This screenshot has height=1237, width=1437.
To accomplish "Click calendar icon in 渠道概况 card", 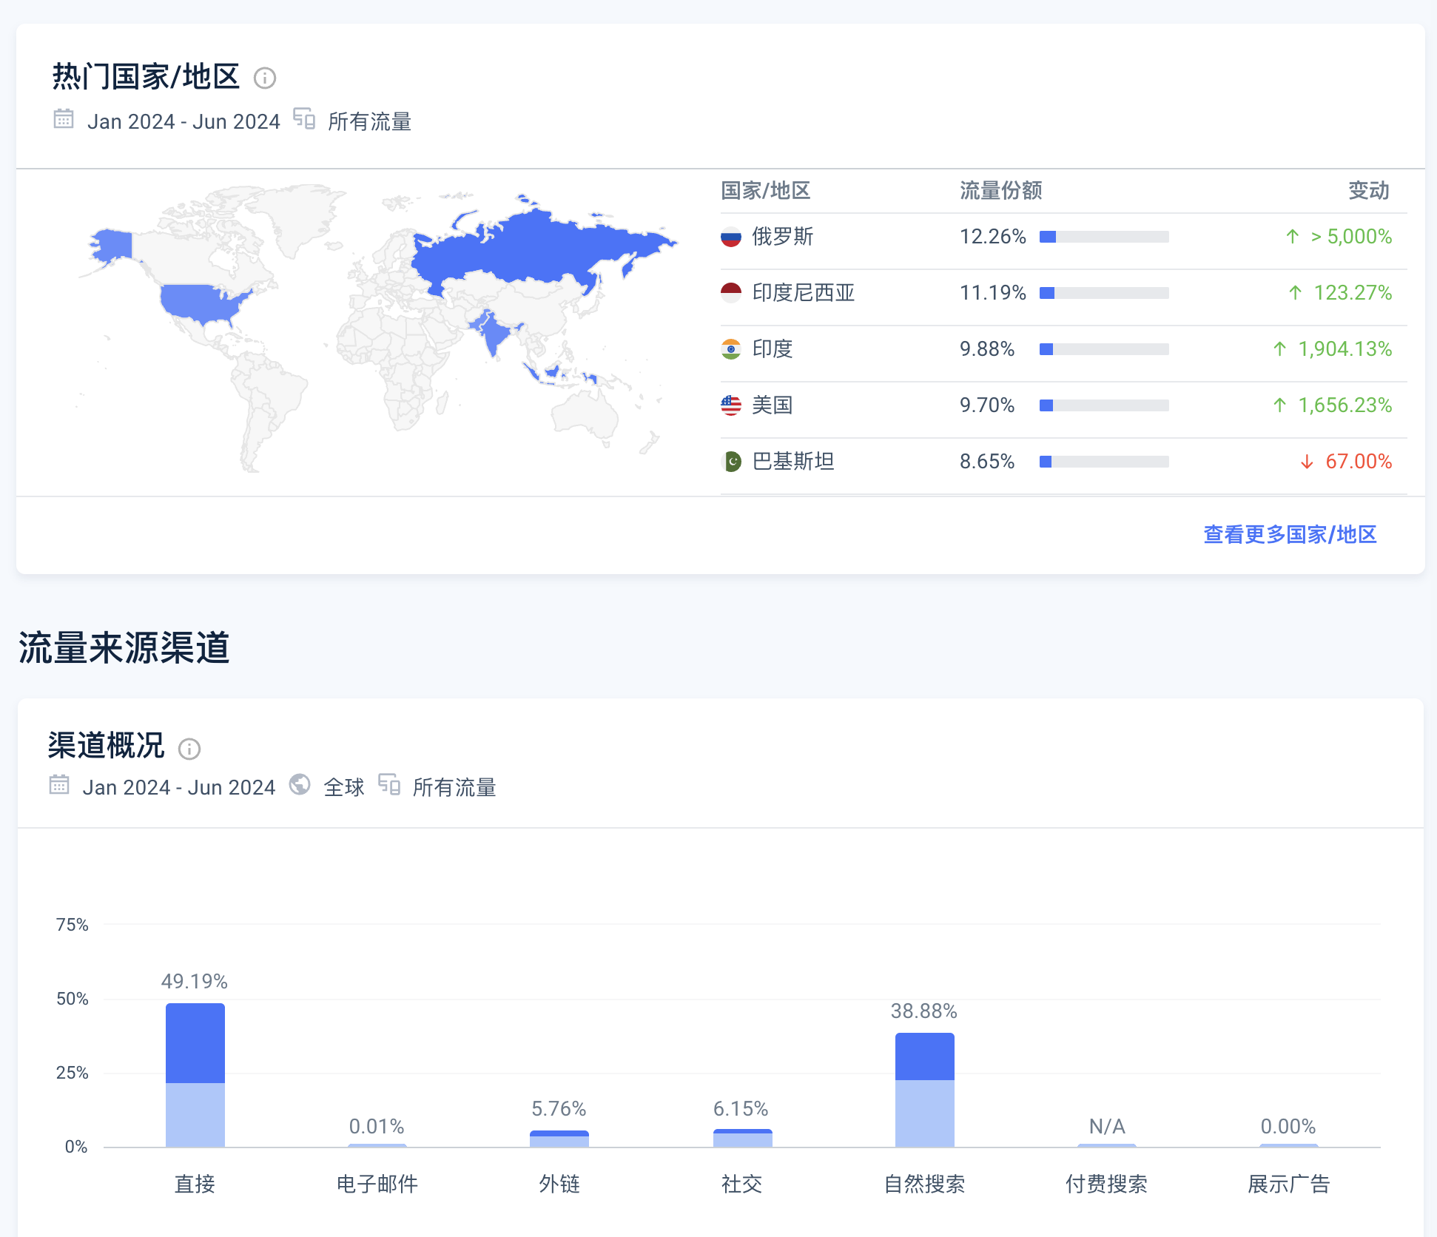I will [x=59, y=784].
